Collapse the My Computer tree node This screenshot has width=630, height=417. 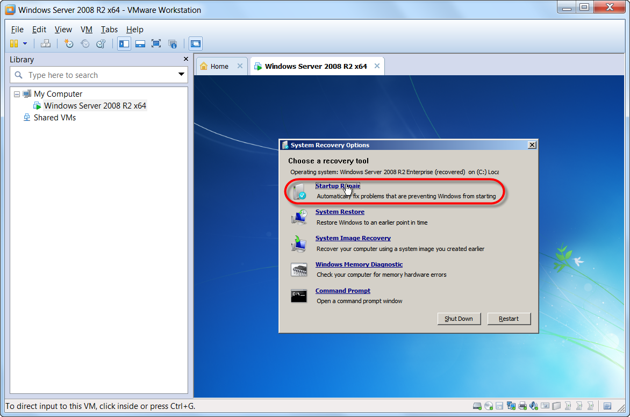coord(17,94)
